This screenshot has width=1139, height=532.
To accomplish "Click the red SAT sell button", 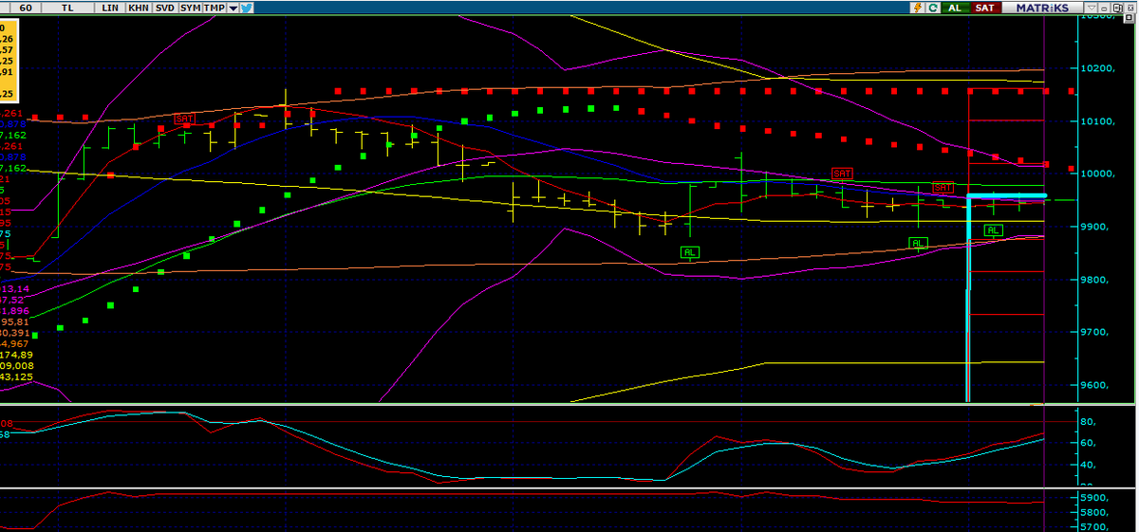I will tap(985, 8).
